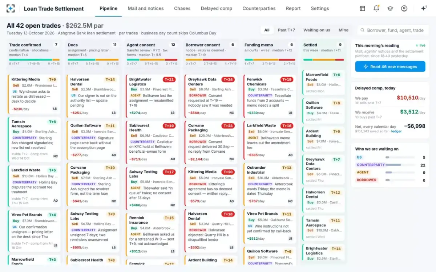This screenshot has height=272, width=436.
Task: Launch the sparkle AI assistant icon
Action: pos(424,8)
